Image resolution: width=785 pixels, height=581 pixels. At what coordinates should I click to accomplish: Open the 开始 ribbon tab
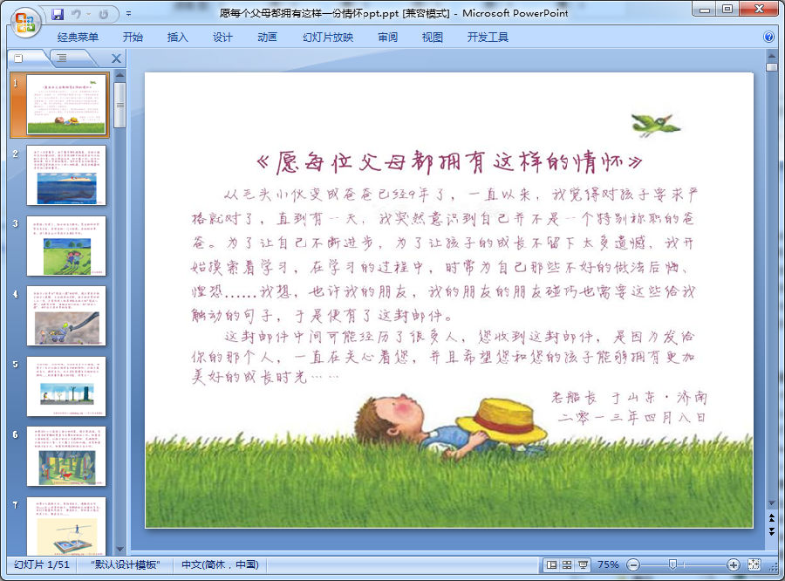(x=133, y=37)
